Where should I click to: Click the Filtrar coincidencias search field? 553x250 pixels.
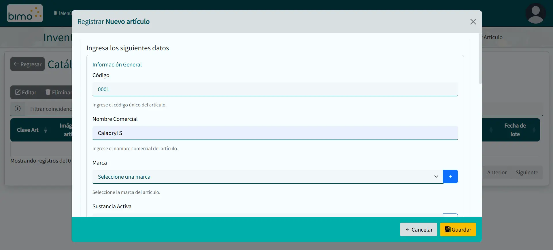[x=49, y=109]
